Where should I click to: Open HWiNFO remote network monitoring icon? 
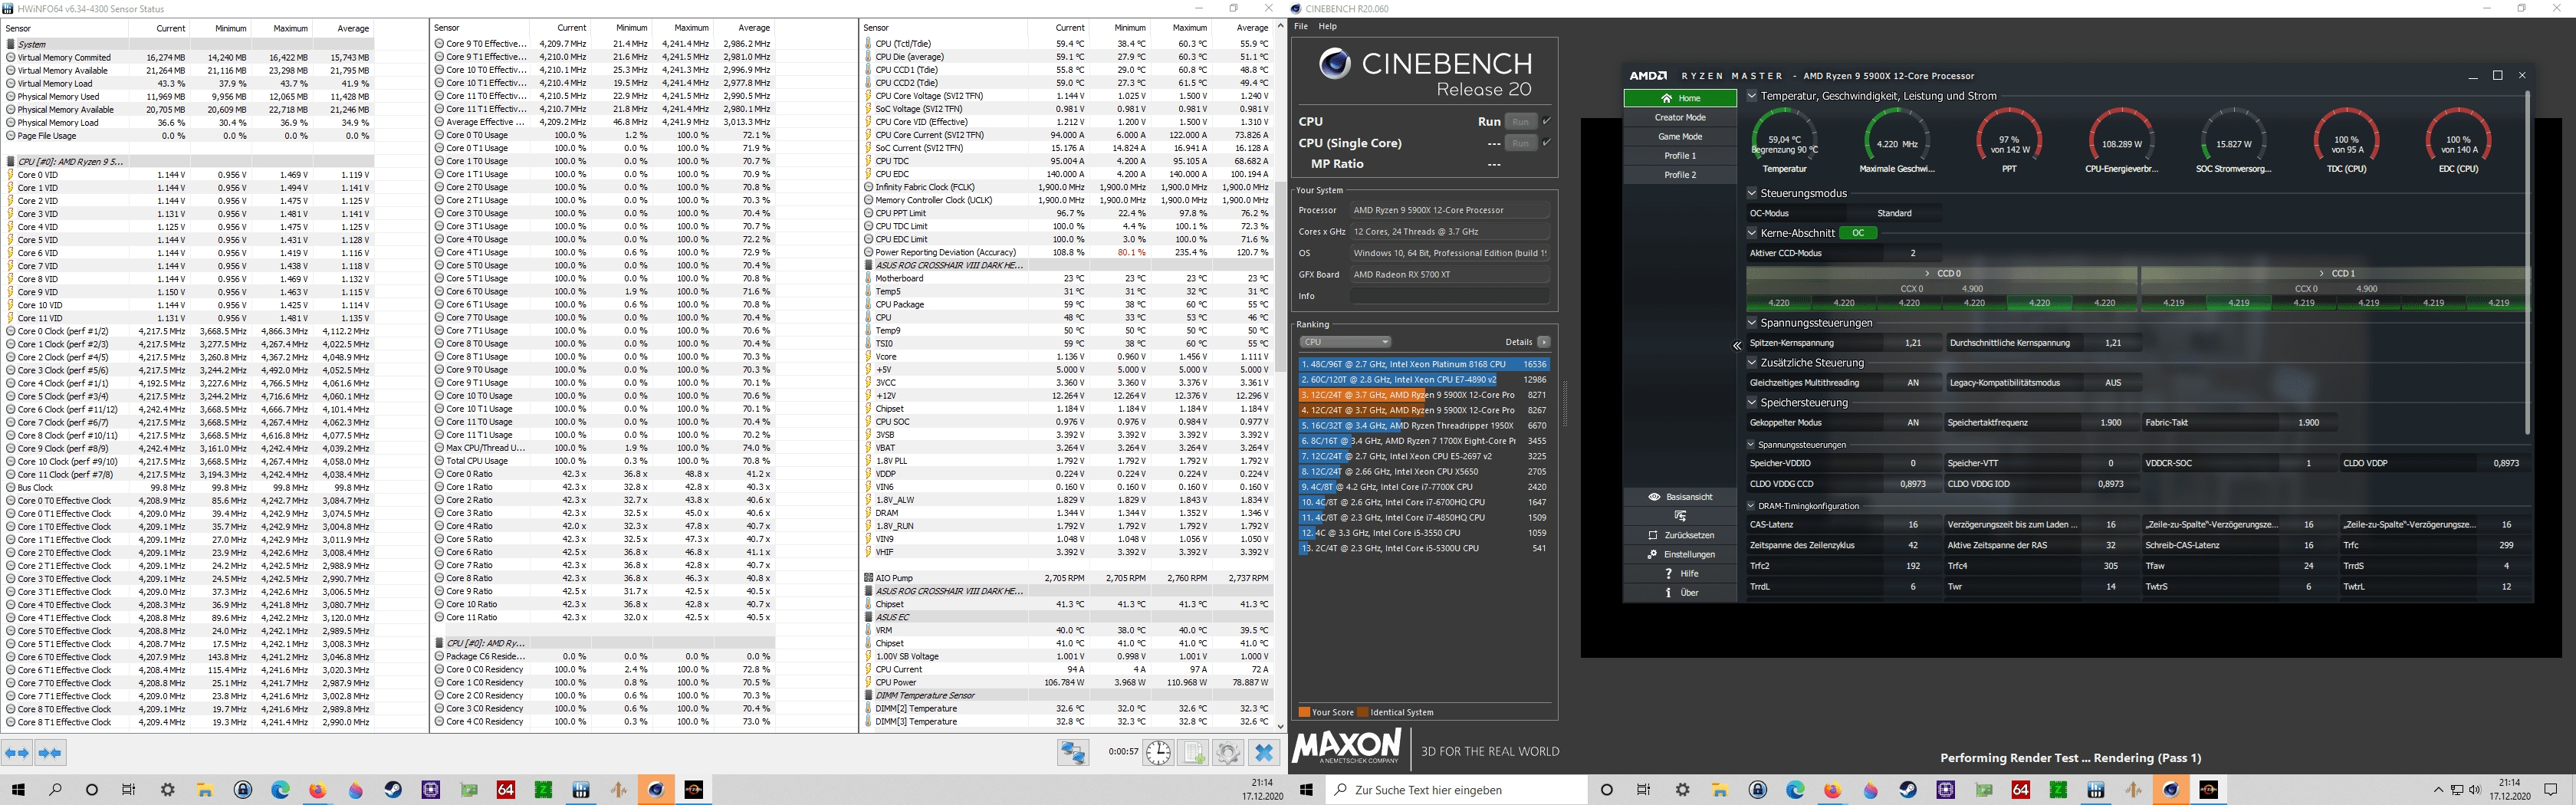tap(1073, 753)
